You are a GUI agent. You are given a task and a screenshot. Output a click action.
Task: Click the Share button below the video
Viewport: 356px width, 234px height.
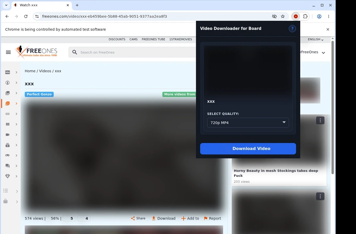(x=138, y=218)
